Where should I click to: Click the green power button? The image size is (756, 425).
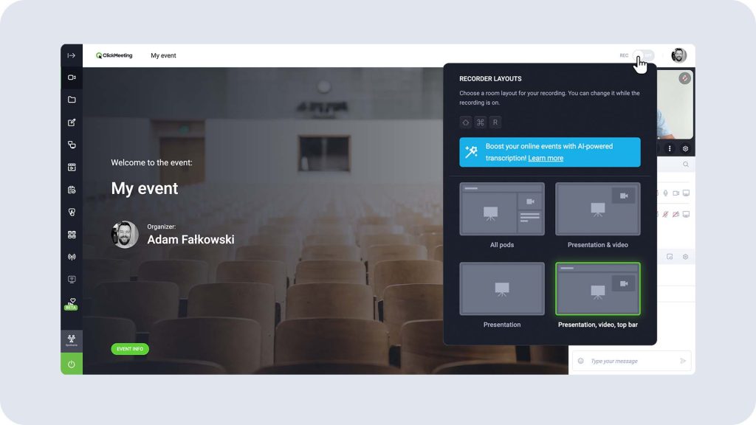pos(72,364)
